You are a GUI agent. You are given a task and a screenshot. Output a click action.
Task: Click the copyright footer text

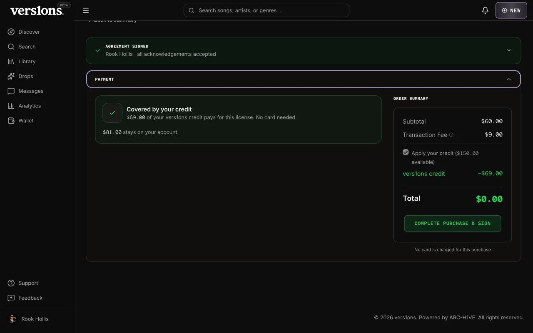pos(449,318)
